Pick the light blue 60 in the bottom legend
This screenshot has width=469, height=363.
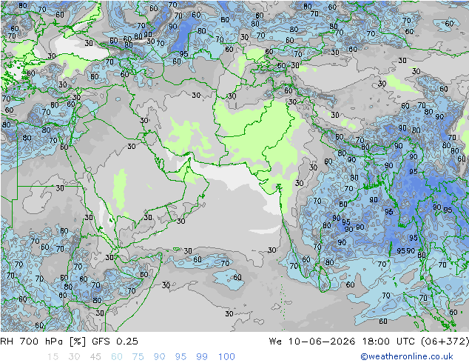pos(117,356)
